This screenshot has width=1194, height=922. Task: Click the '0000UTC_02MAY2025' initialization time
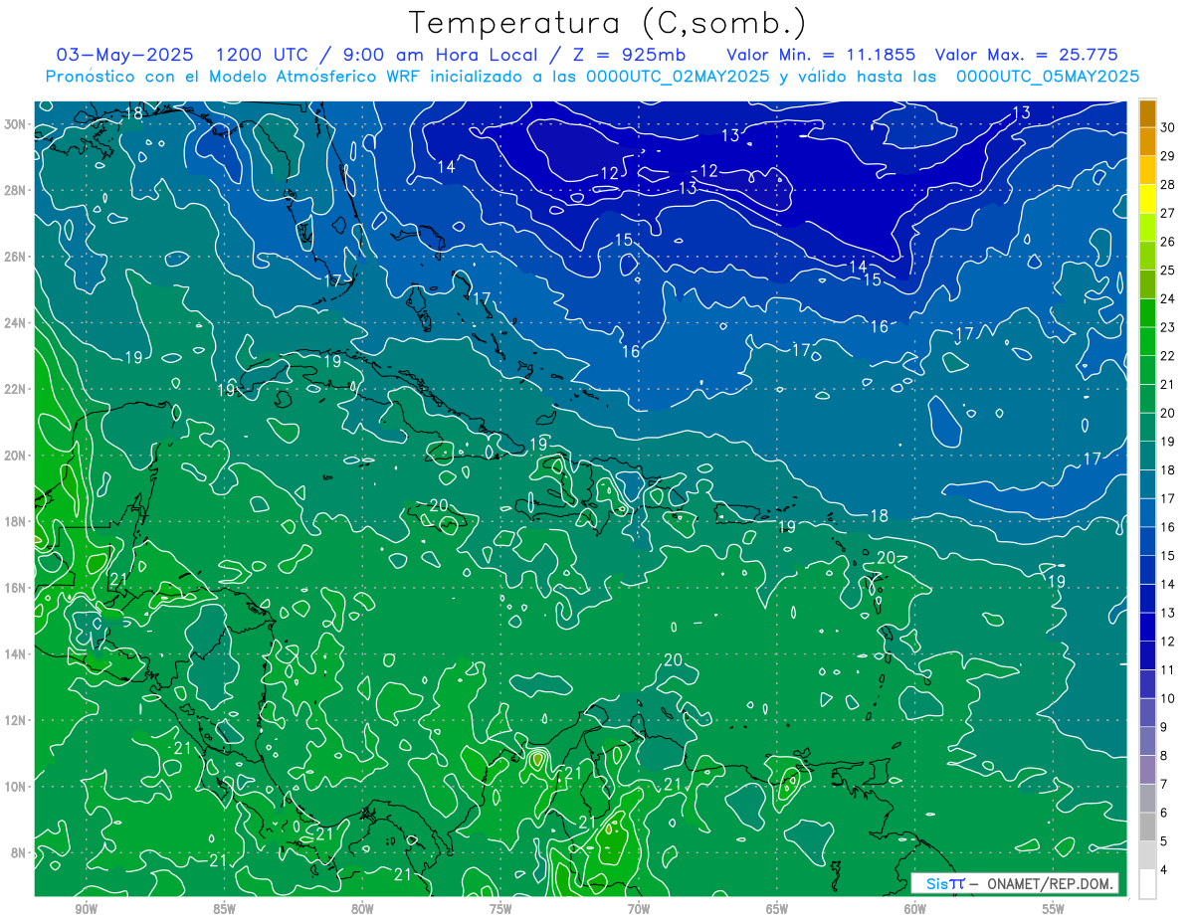(x=678, y=77)
